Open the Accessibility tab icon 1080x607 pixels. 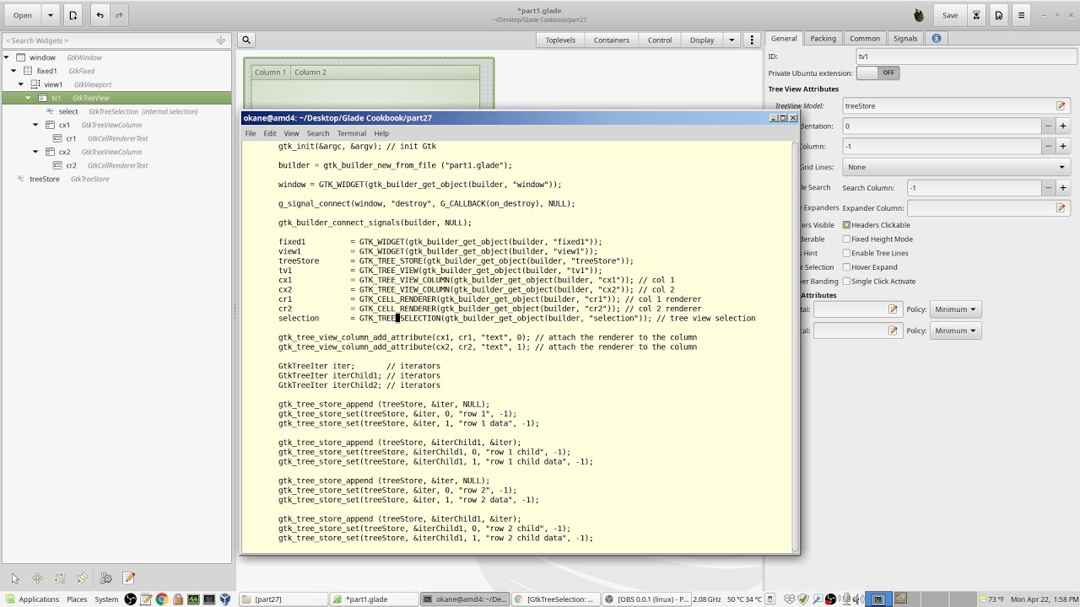click(x=937, y=39)
